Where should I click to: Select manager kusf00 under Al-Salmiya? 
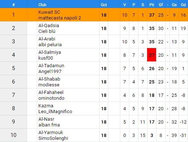click(x=46, y=58)
